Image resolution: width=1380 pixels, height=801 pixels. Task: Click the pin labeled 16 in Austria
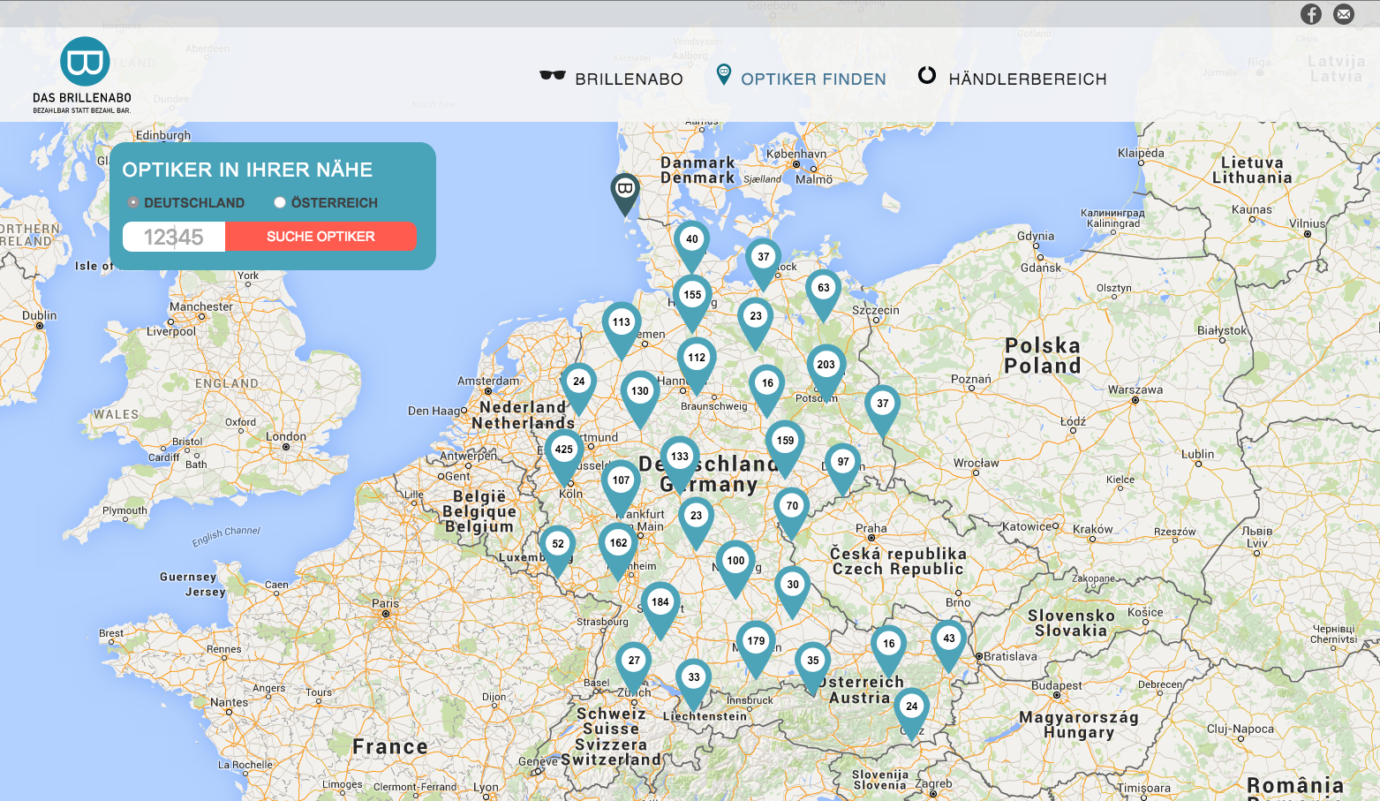889,652
